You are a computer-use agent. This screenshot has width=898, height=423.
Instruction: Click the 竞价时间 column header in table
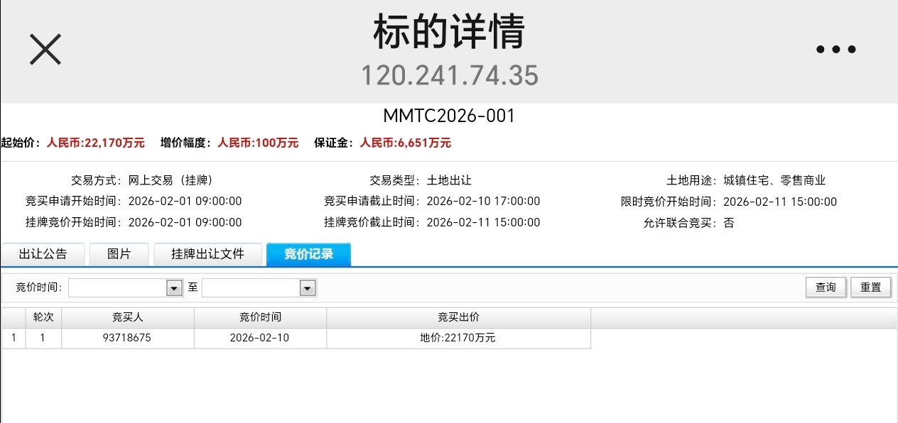pos(260,317)
